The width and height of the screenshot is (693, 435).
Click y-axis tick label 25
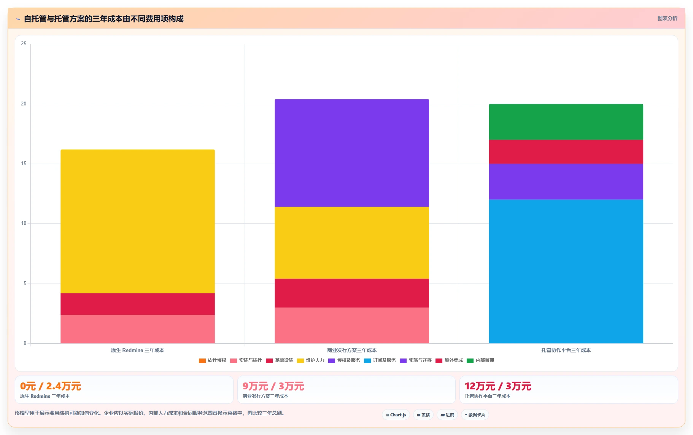[24, 44]
